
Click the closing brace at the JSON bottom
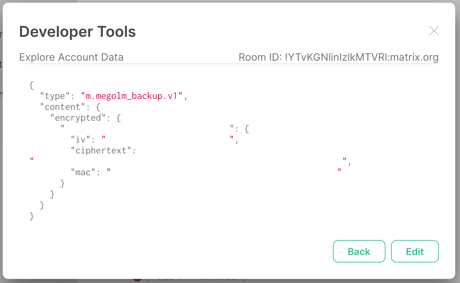pos(31,216)
